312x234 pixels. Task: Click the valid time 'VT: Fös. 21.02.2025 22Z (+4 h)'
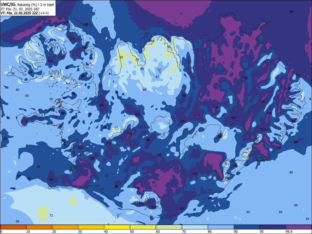(24, 13)
